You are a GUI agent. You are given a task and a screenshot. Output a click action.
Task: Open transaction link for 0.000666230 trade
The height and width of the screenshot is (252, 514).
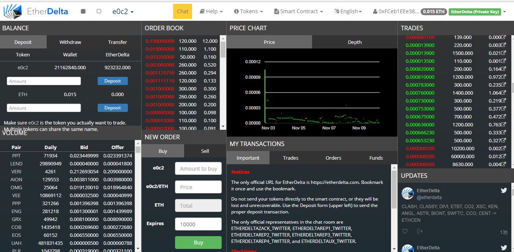pos(504,132)
